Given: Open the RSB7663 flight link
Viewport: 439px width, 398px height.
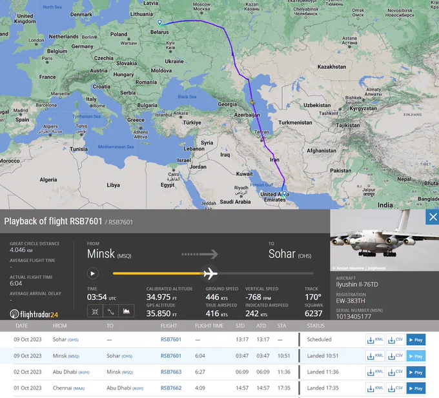Looking at the screenshot, I should point(171,372).
